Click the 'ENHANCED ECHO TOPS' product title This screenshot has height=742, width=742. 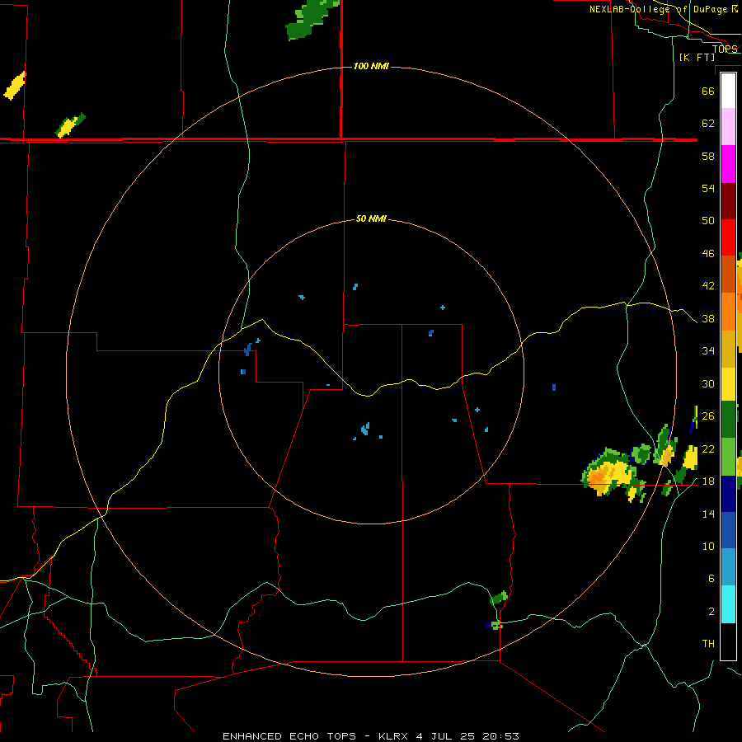(x=289, y=736)
